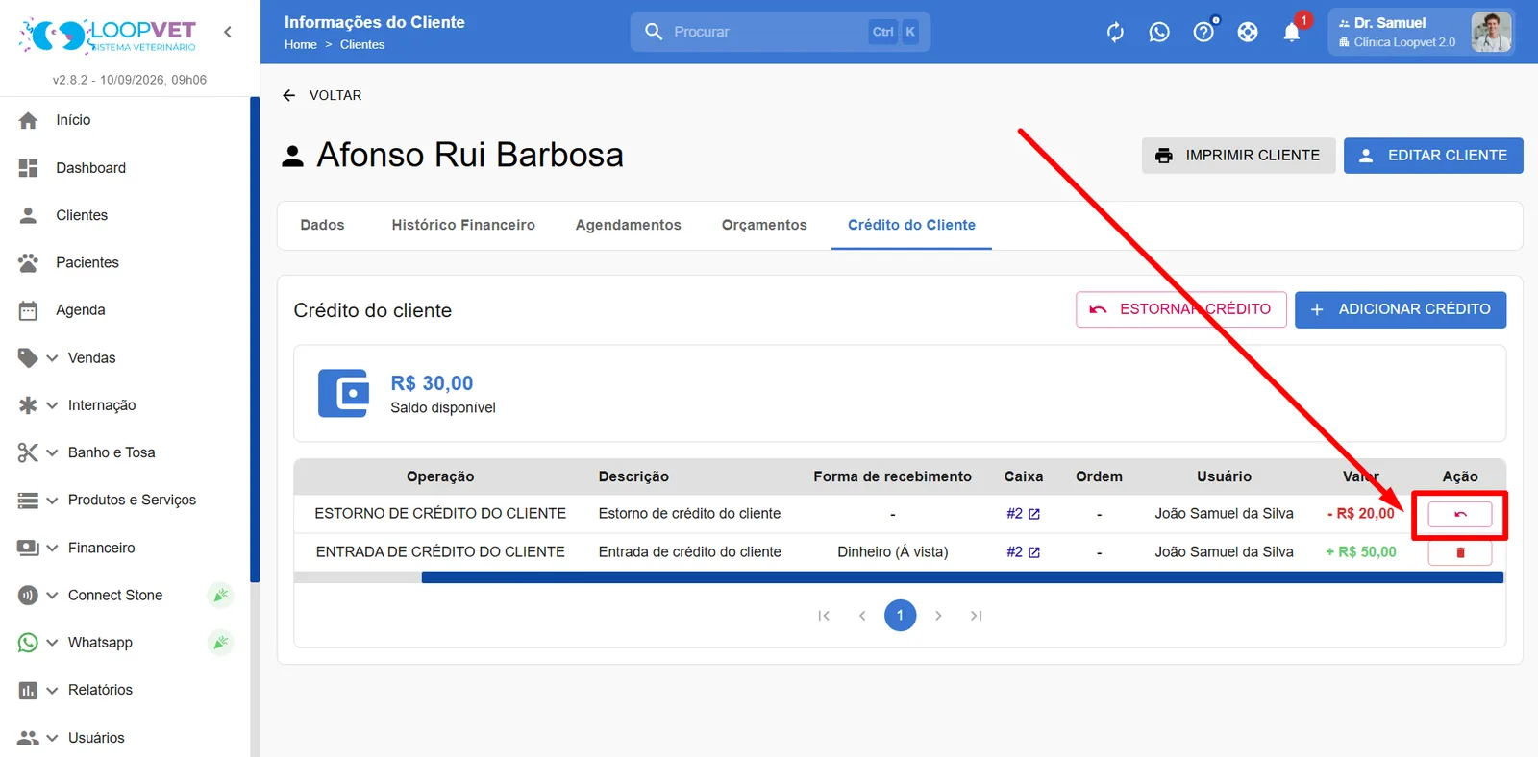The height and width of the screenshot is (757, 1538).
Task: Open notifications bell icon
Action: coord(1292,32)
